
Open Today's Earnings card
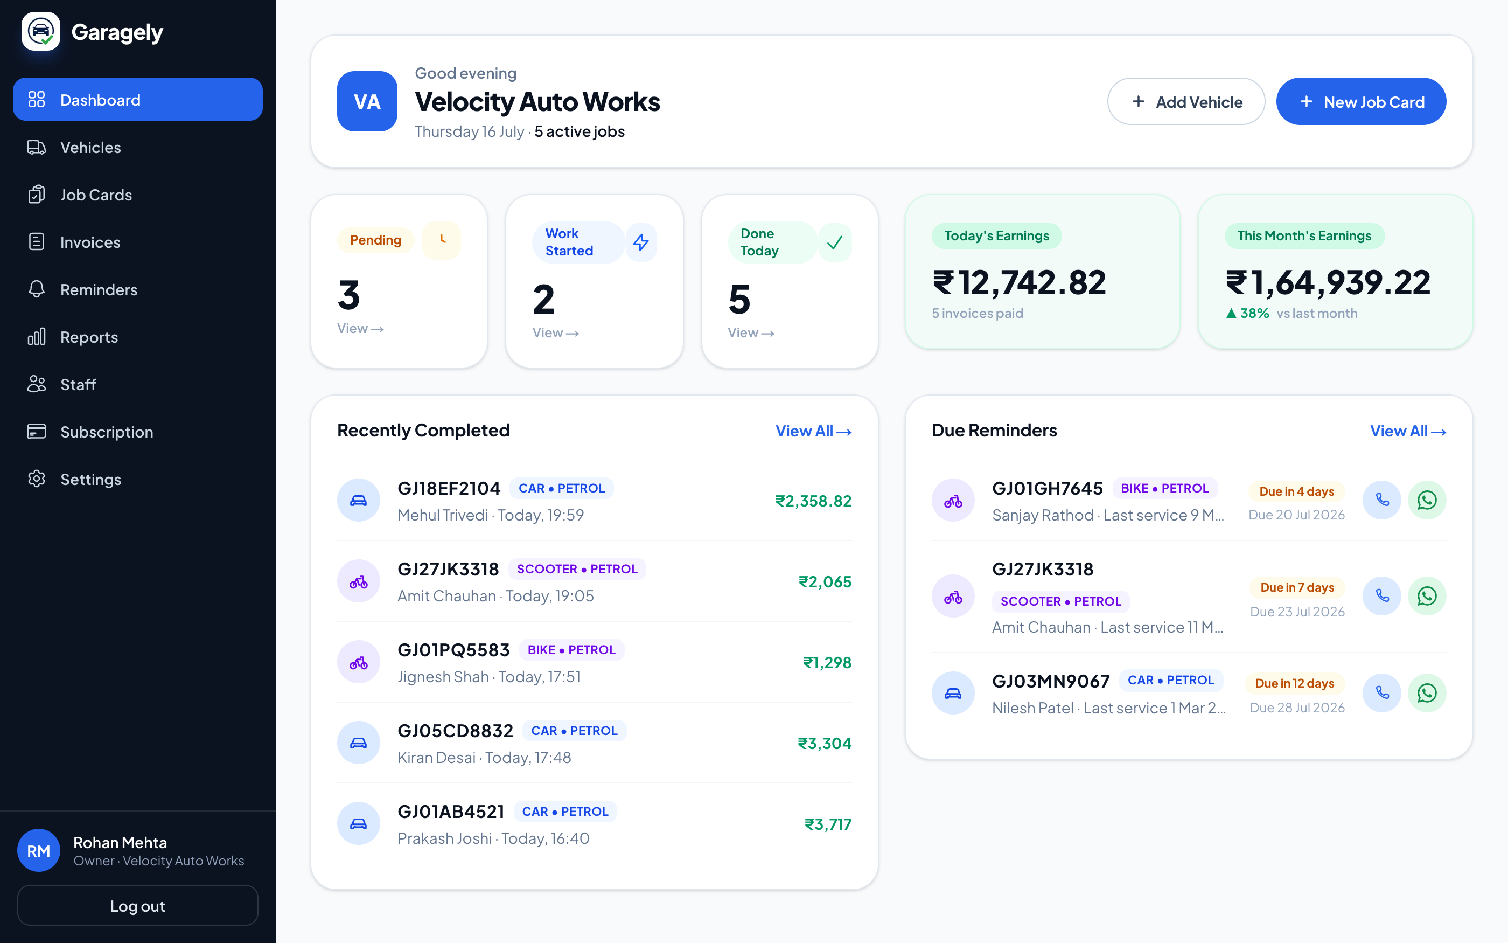pos(1043,272)
